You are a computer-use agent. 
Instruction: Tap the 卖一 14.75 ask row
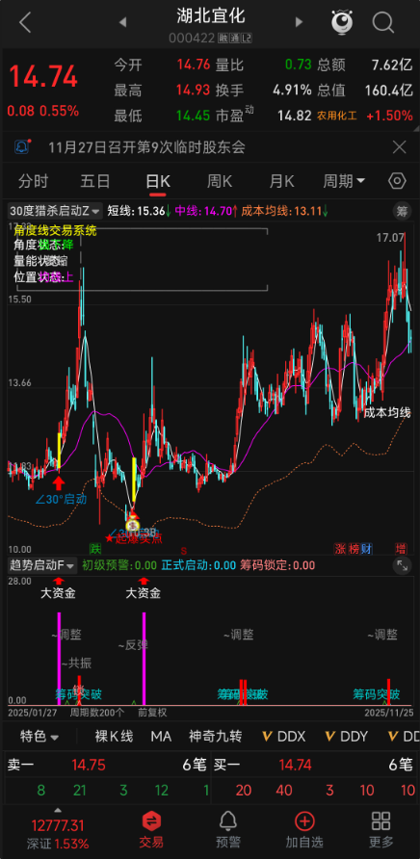tap(108, 765)
